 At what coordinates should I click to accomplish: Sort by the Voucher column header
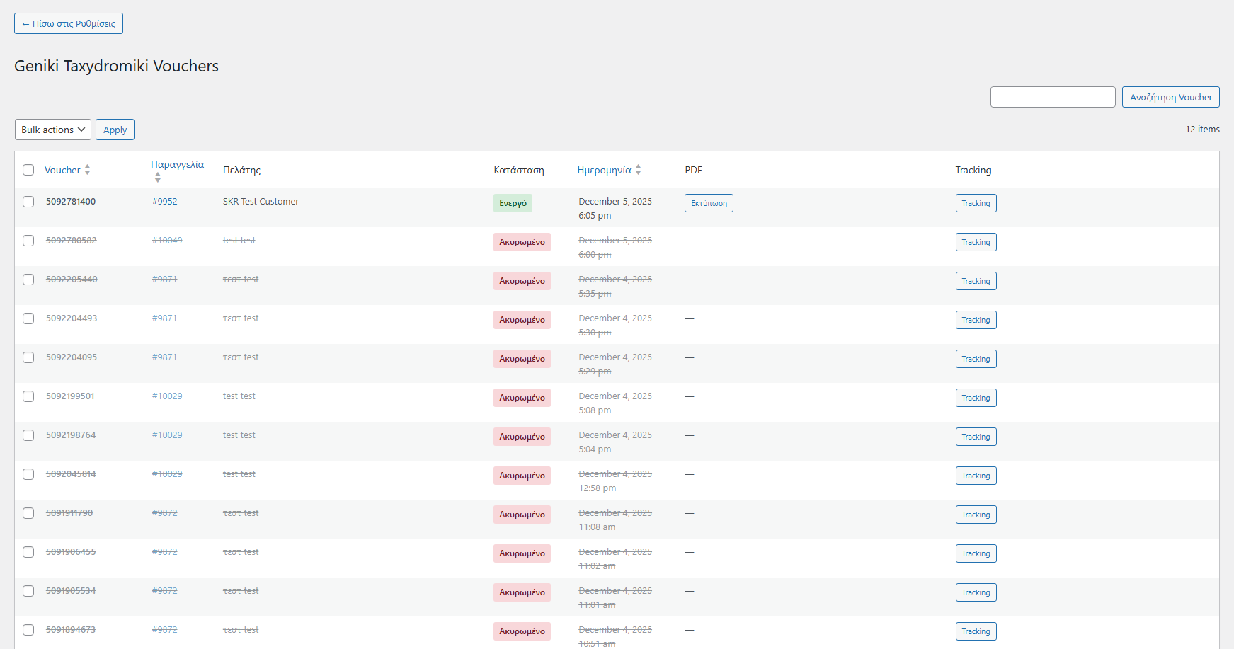[x=62, y=170]
